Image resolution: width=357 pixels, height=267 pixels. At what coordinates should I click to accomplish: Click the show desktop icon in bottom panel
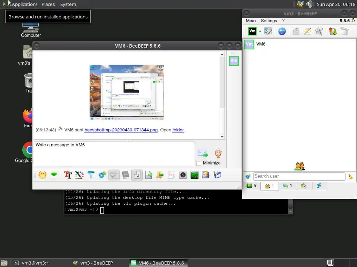(x=4, y=263)
